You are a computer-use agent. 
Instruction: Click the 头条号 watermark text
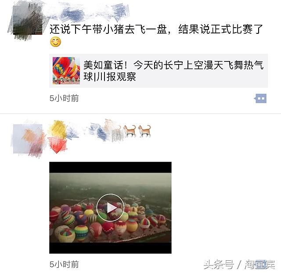pyautogui.click(x=219, y=264)
